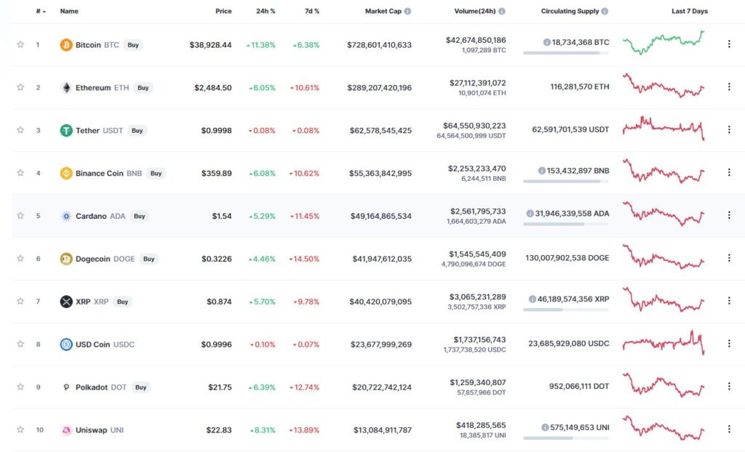Sort by 7d % column header
The image size is (745, 452).
coord(311,11)
